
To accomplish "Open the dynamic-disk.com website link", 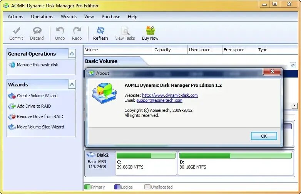I will 170,95.
